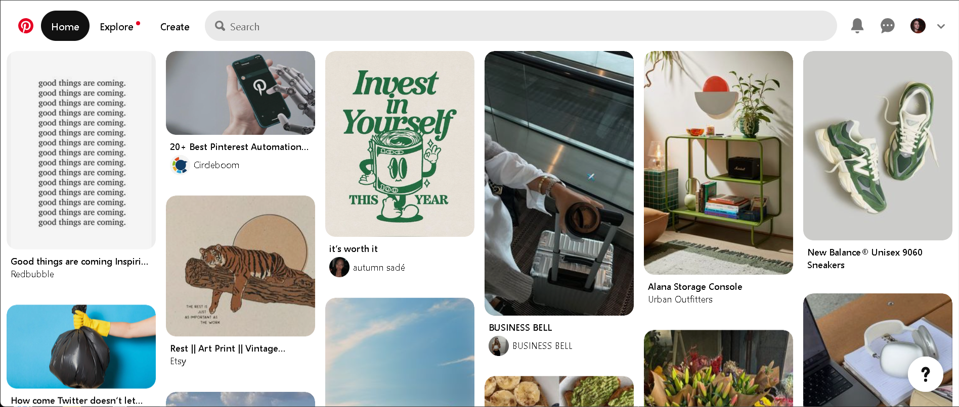Switch to the Home tab

(65, 26)
